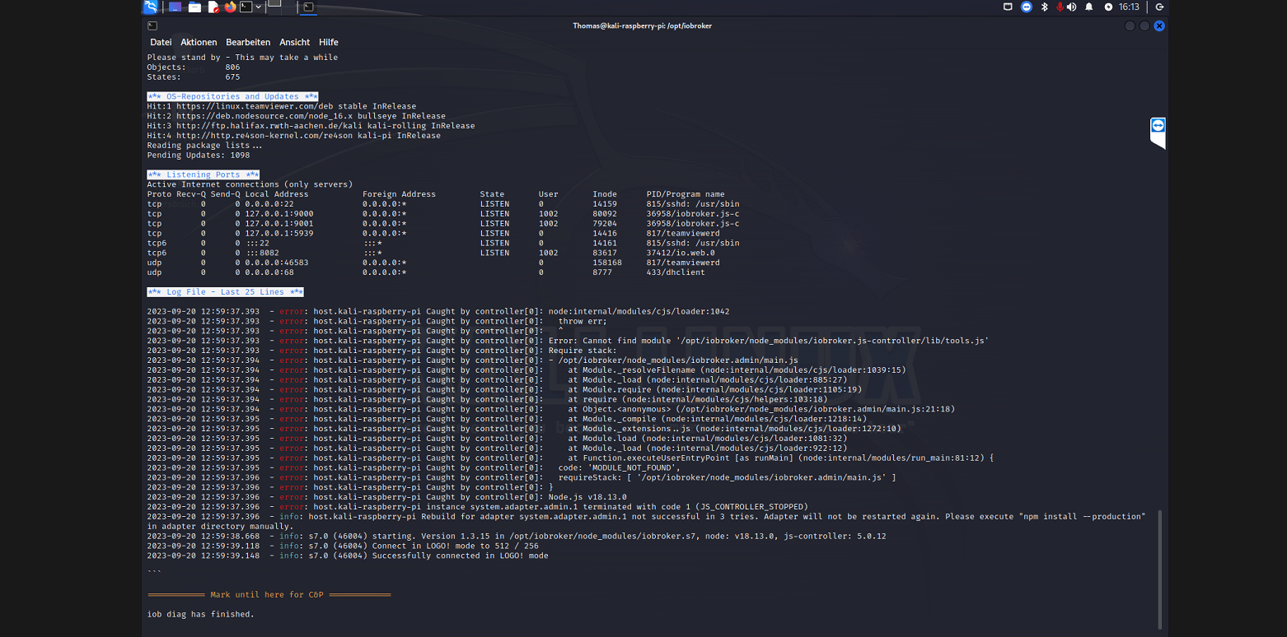The image size is (1287, 637).
Task: Click the network connection tray icon
Action: tap(1008, 7)
